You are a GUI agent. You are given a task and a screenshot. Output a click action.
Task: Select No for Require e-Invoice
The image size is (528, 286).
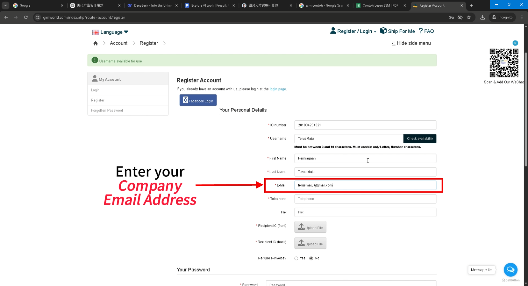(311, 258)
